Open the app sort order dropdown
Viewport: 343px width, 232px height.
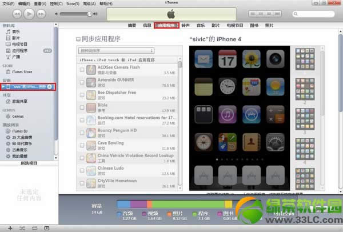pos(116,51)
